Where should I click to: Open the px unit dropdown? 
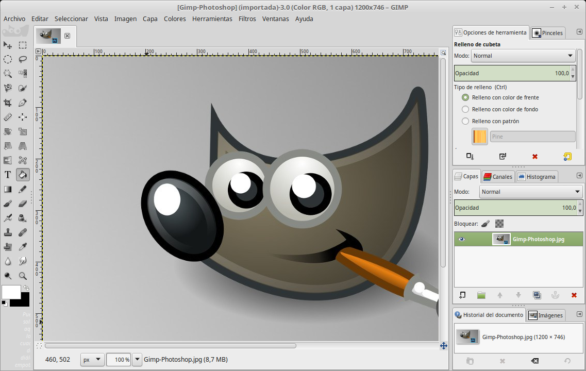pos(92,360)
